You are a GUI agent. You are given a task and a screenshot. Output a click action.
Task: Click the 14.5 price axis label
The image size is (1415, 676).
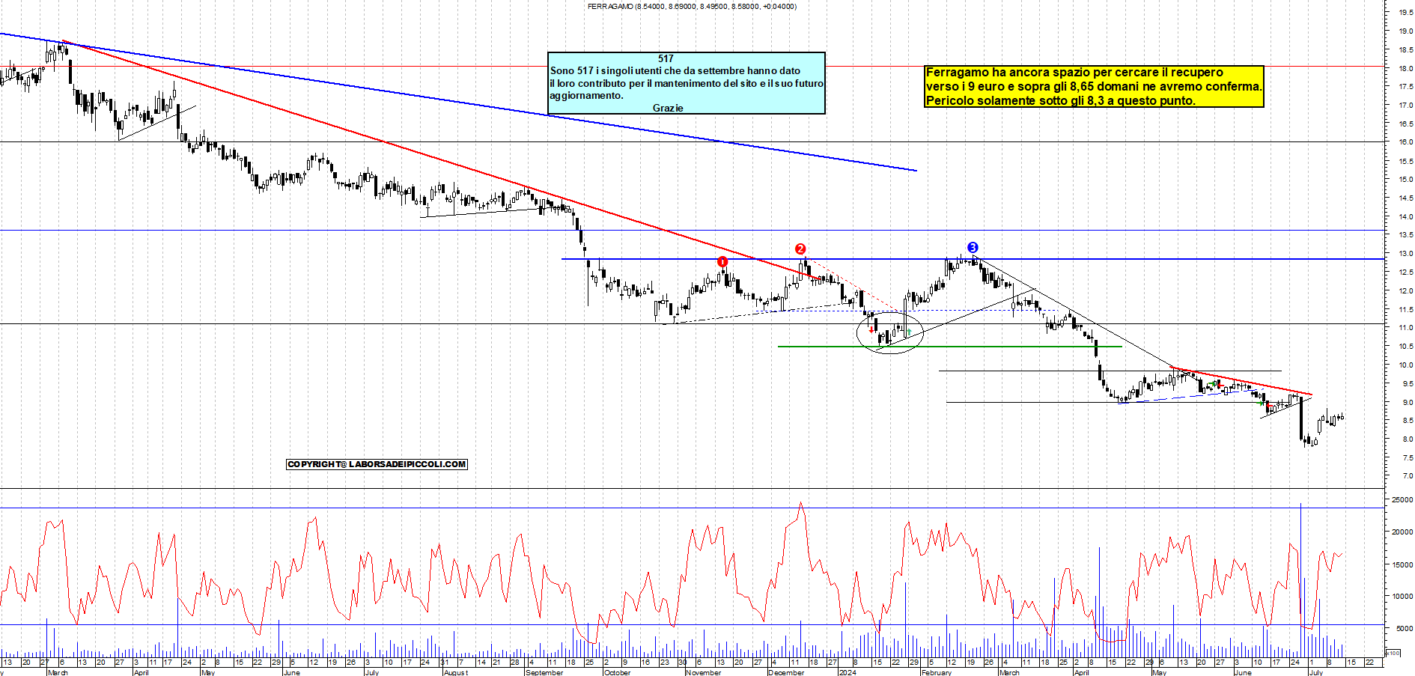(1405, 198)
